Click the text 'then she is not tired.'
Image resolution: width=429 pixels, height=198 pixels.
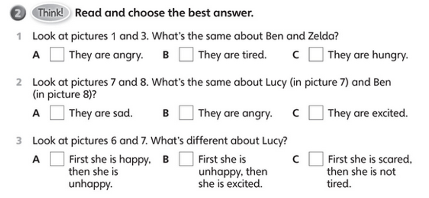[x=361, y=178]
